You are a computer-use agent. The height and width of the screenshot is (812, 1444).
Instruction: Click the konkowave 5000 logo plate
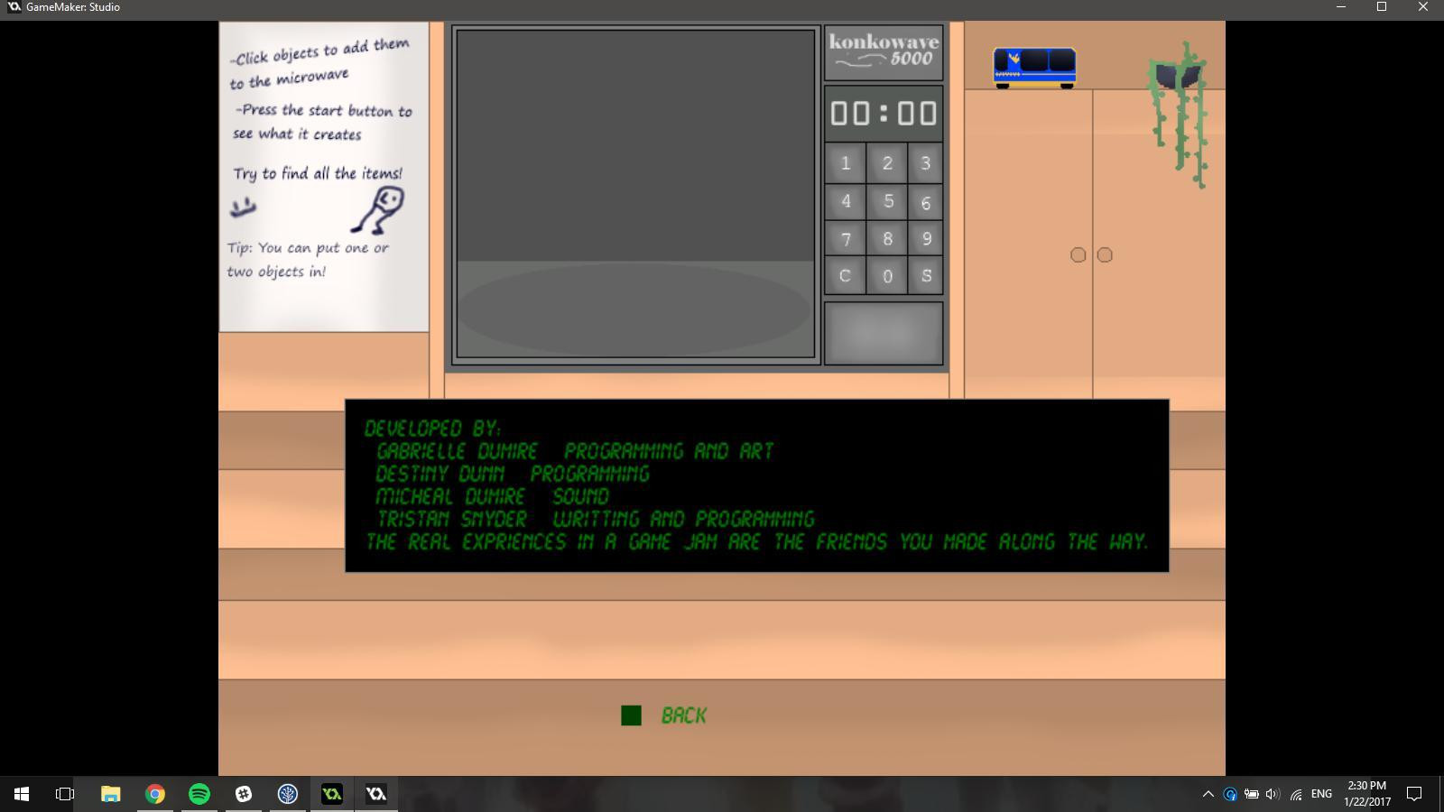[x=884, y=52]
